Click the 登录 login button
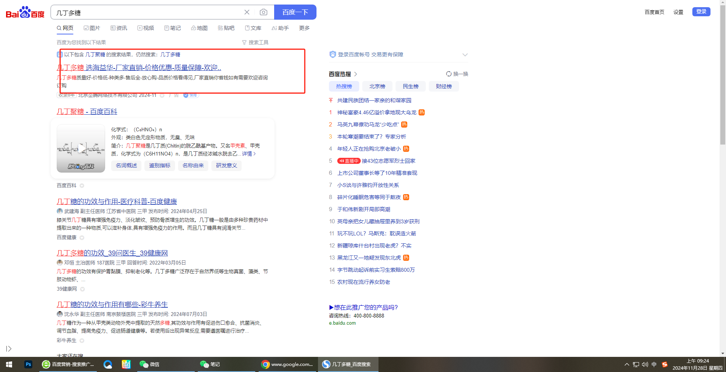This screenshot has width=726, height=372. 701,12
